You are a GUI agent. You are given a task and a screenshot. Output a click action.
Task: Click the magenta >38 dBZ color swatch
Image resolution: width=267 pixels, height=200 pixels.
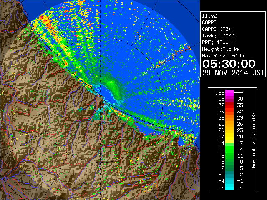point(229,93)
